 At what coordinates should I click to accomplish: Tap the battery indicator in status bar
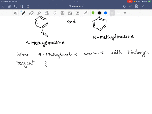[149, 1]
